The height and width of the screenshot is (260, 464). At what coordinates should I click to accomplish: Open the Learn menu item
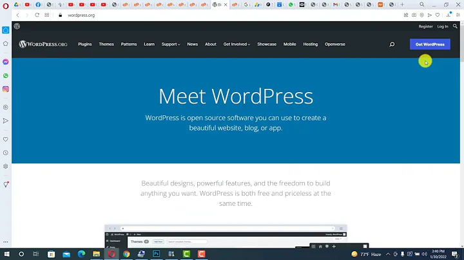pos(149,44)
